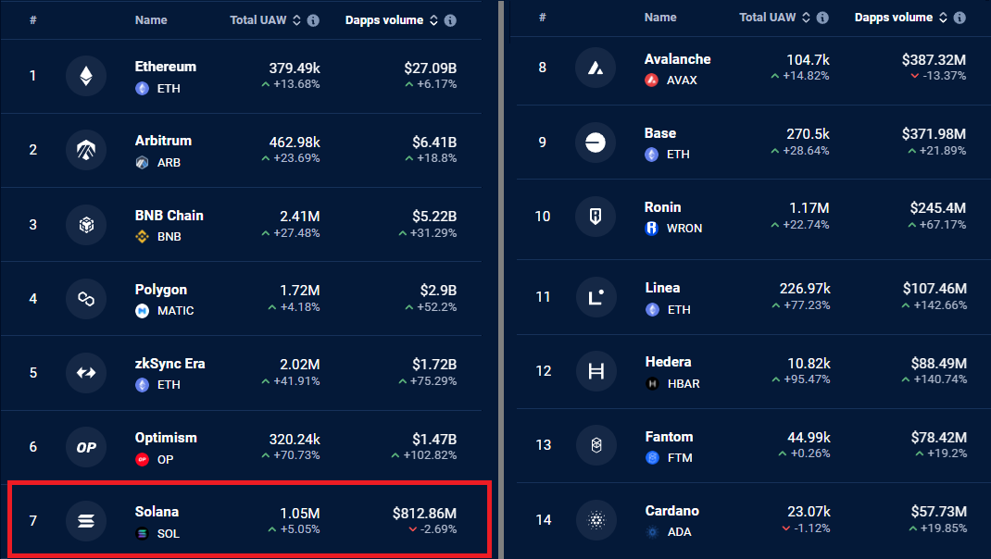Sort left table by Total UAW arrows
The width and height of the screenshot is (991, 559).
(296, 20)
